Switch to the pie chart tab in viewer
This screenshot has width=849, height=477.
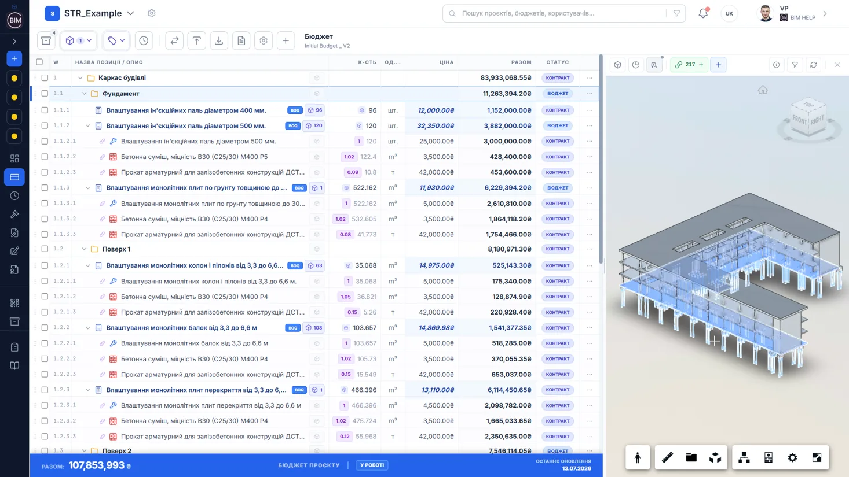tap(636, 65)
